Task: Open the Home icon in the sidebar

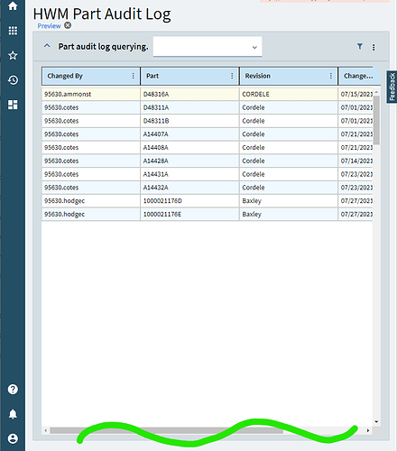Action: coord(13,6)
